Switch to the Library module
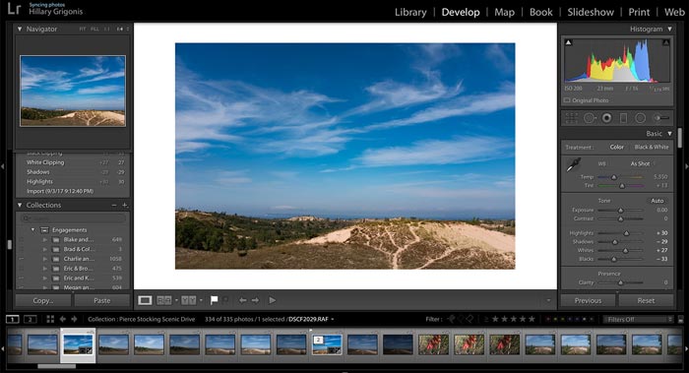The image size is (689, 373). (410, 12)
